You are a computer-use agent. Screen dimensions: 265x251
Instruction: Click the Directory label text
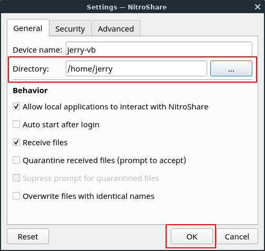[x=30, y=69]
